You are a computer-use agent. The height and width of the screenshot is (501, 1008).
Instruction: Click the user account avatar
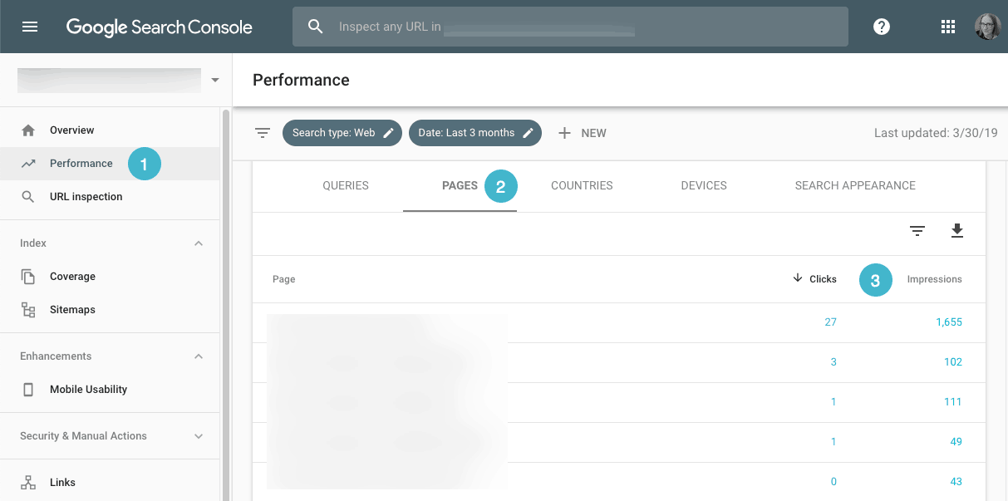[987, 27]
